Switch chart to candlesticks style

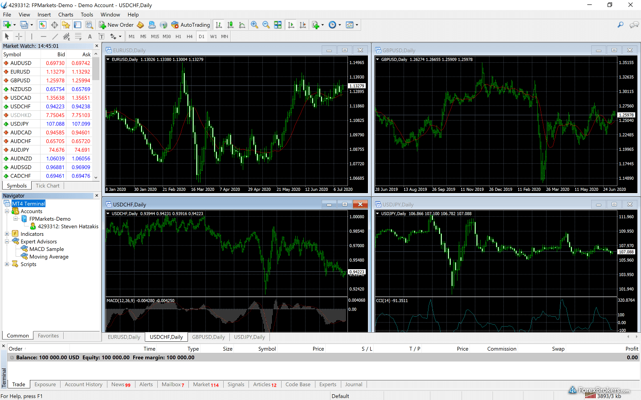point(230,25)
